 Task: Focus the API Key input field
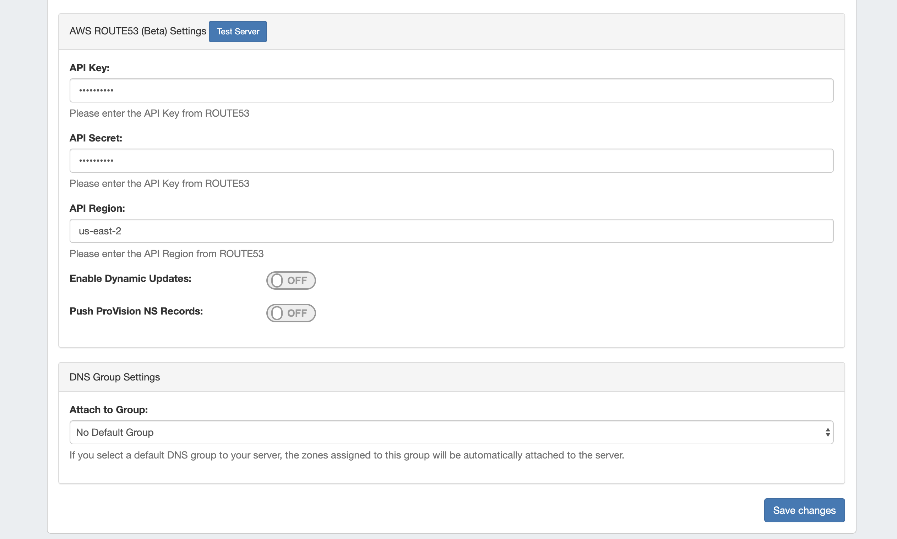(x=451, y=90)
